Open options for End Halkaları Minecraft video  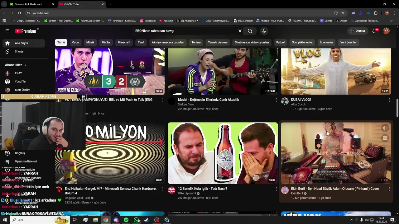point(163,189)
